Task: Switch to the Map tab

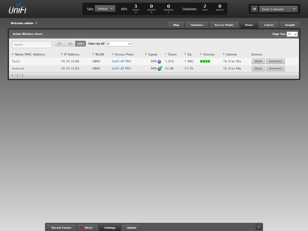Action: tap(176, 25)
